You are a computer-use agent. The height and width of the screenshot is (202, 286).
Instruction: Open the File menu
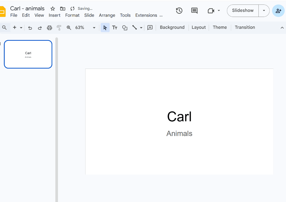14,15
